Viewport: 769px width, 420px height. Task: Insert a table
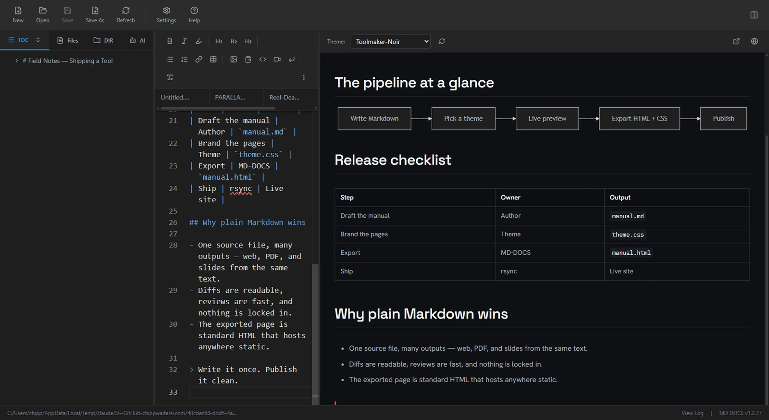[213, 59]
